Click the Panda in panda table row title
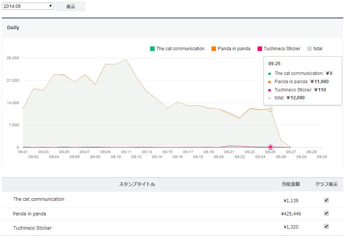Viewport: 347px width, 236px height. (30, 214)
